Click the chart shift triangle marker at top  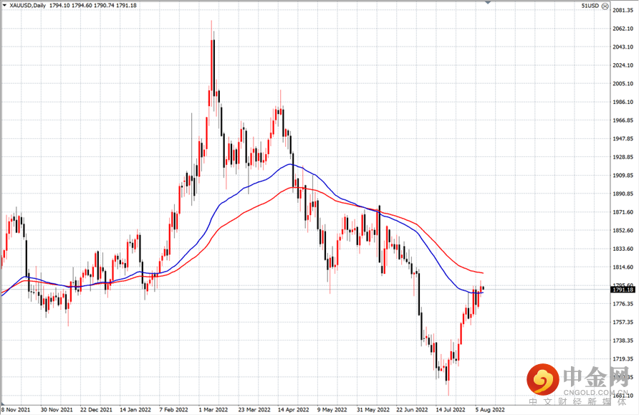488,2
